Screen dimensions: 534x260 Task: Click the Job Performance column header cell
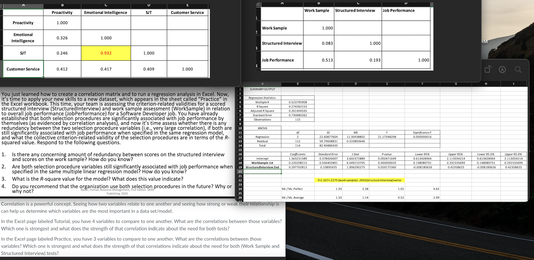(x=406, y=13)
